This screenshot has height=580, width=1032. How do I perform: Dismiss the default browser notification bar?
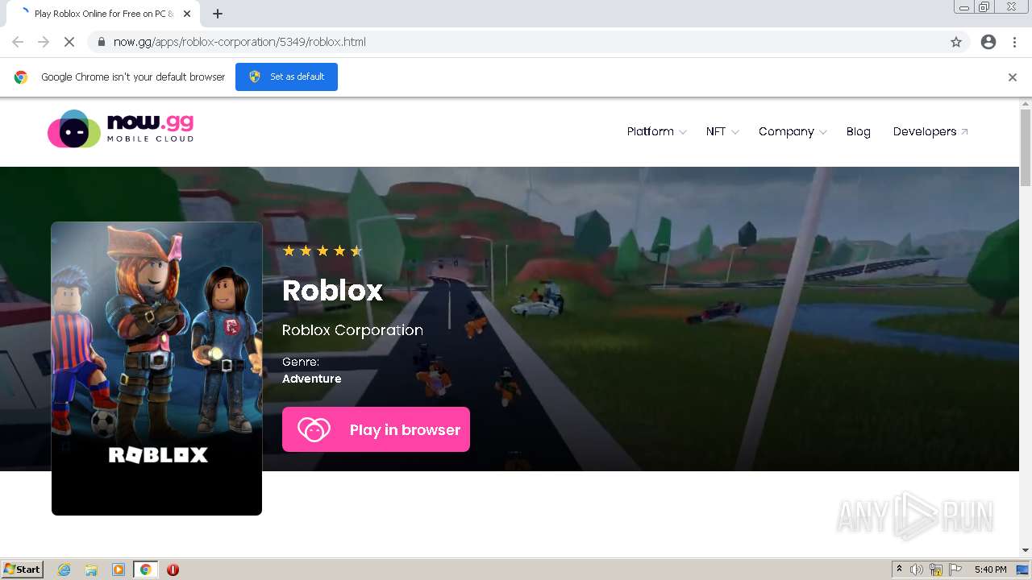click(x=1013, y=77)
